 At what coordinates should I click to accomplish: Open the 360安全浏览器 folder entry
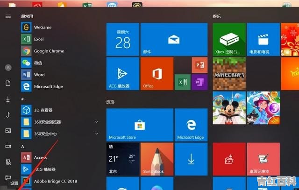click(x=59, y=122)
